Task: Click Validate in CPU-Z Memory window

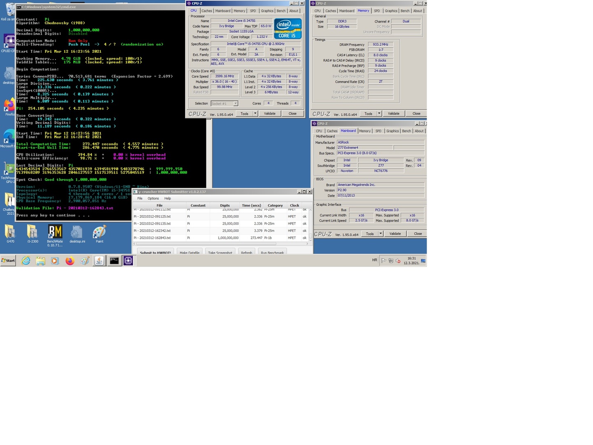Action: [x=394, y=113]
